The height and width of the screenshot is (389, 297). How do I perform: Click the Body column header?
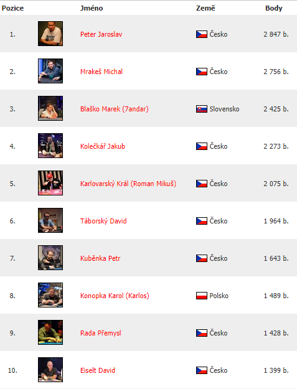coord(274,8)
